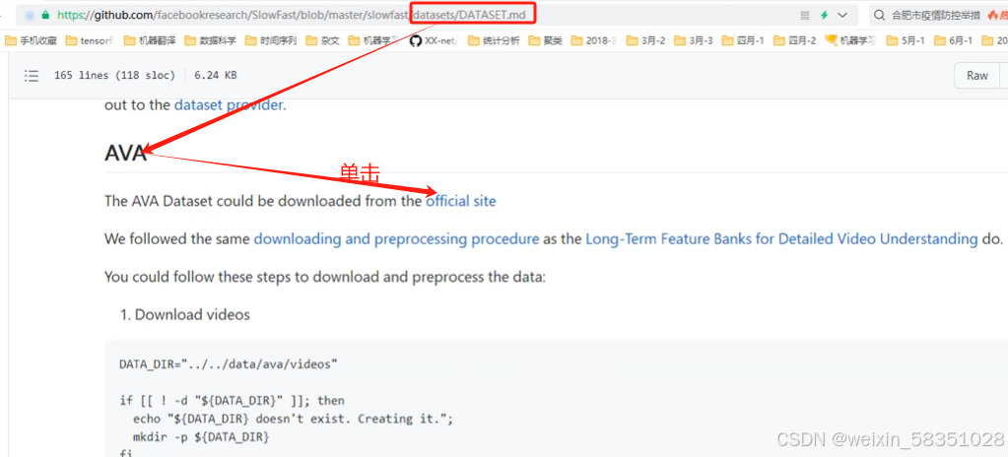
Task: Click the site info shield icon in address bar
Action: [30, 14]
